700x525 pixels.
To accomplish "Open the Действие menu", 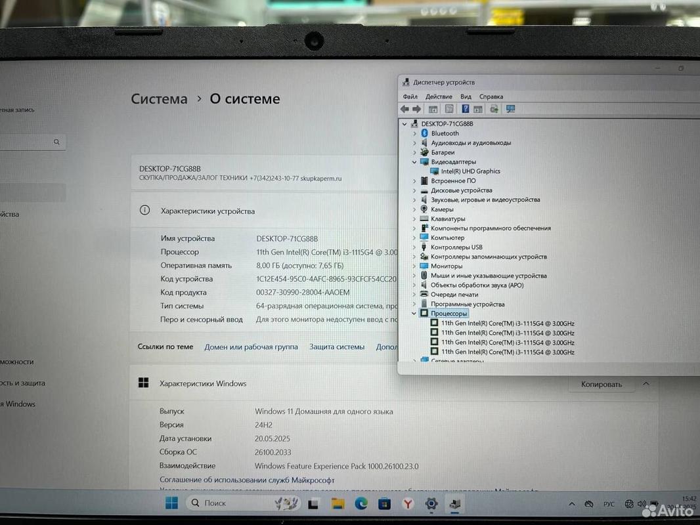I will 438,96.
